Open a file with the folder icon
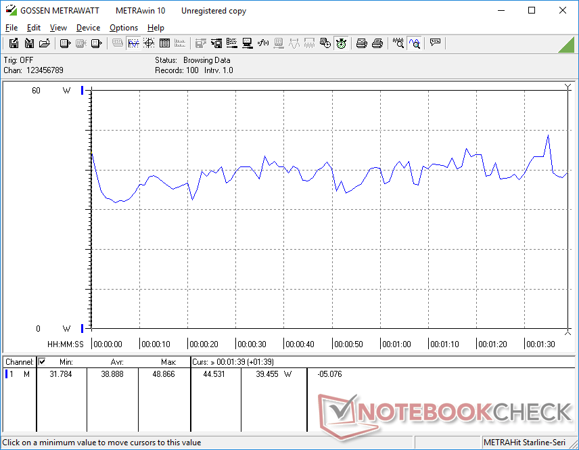579x450 pixels. coord(45,43)
